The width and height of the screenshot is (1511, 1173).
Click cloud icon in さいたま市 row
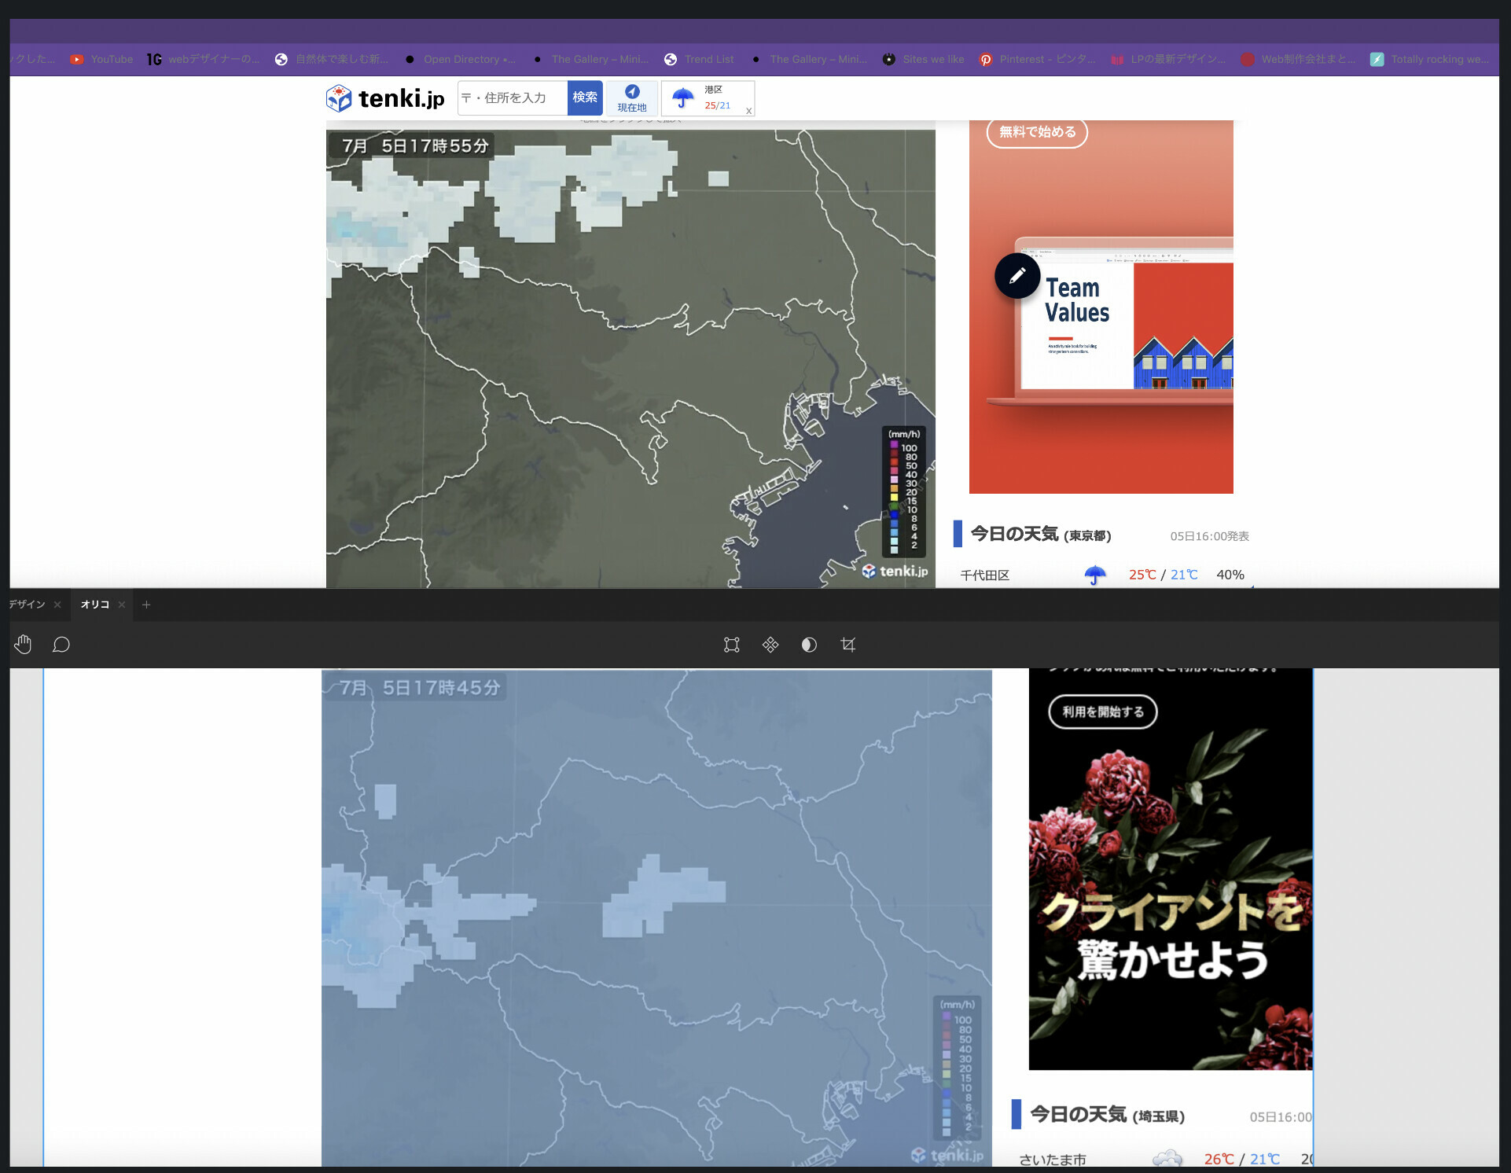point(1167,1159)
